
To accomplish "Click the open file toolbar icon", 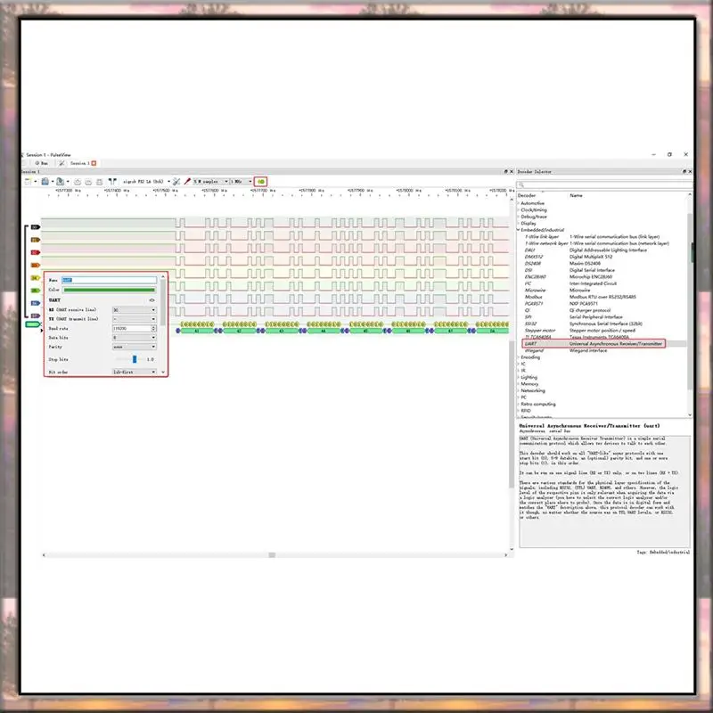I will 45,182.
